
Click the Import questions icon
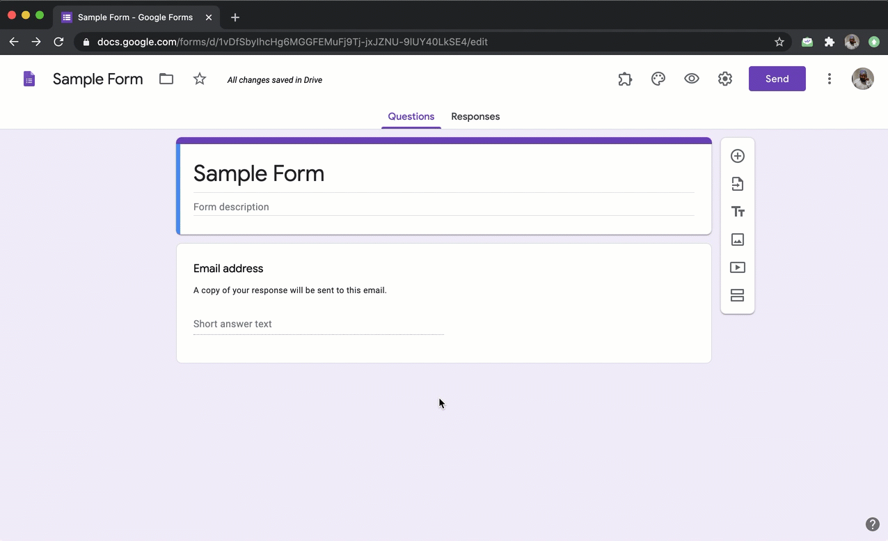click(738, 184)
